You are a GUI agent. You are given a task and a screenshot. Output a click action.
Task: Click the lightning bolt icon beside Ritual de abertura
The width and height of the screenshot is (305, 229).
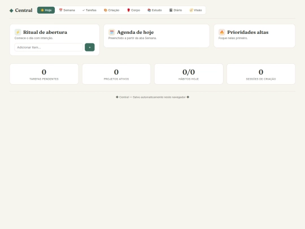pyautogui.click(x=18, y=32)
